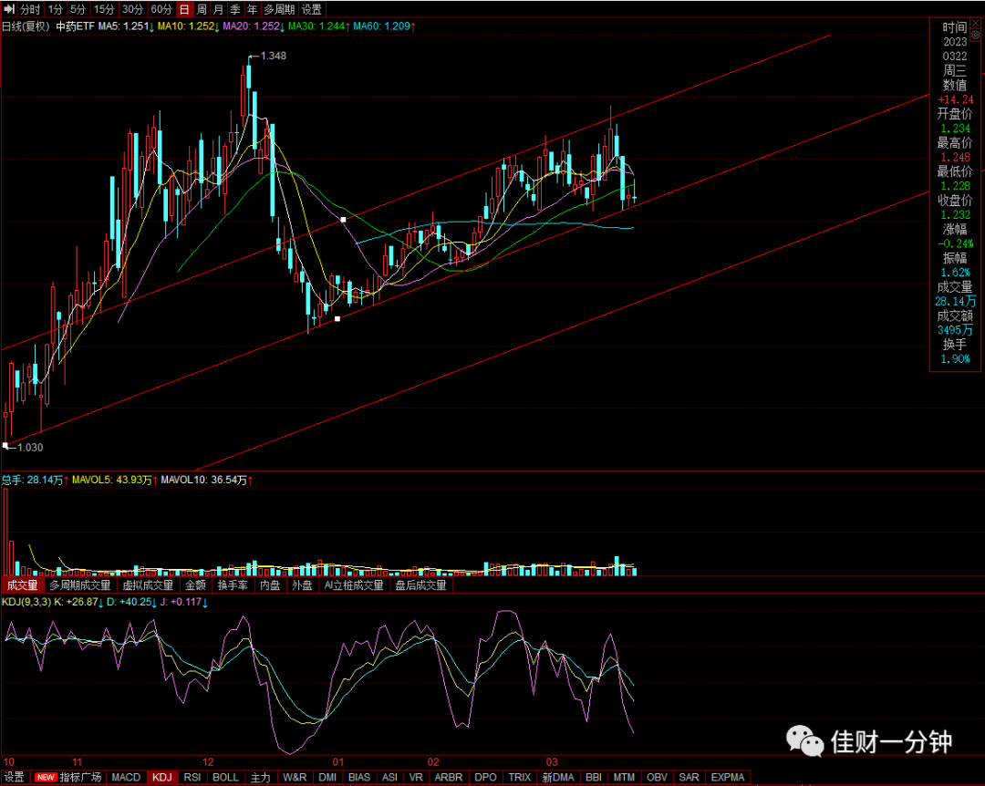The width and height of the screenshot is (985, 786).
Task: Select the 换手率 tab
Action: (x=233, y=585)
